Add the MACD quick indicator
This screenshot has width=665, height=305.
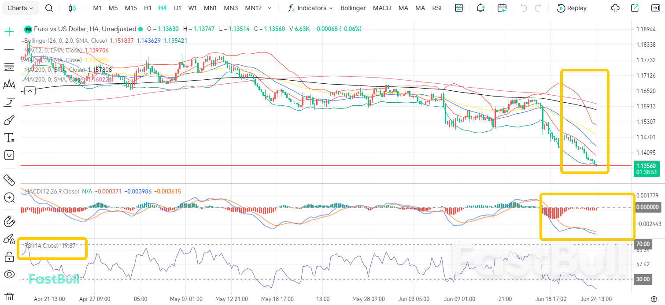[382, 8]
